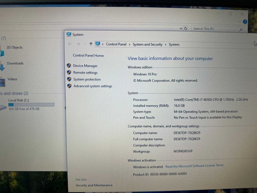Screen dimensions: 257x193
Task: Click the Local Disk drive icon
Action: 3,107
